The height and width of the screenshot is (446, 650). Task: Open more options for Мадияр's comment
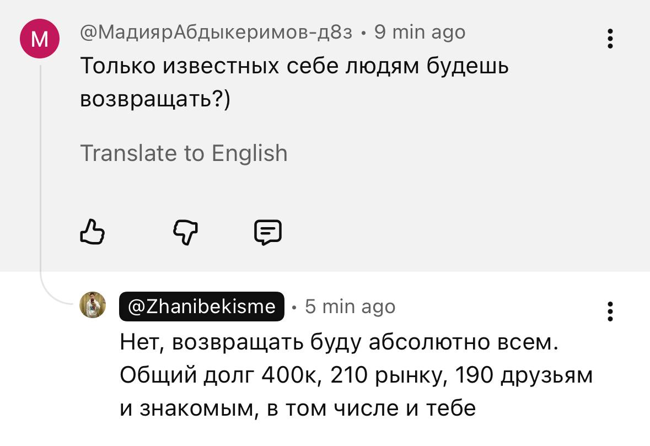610,39
